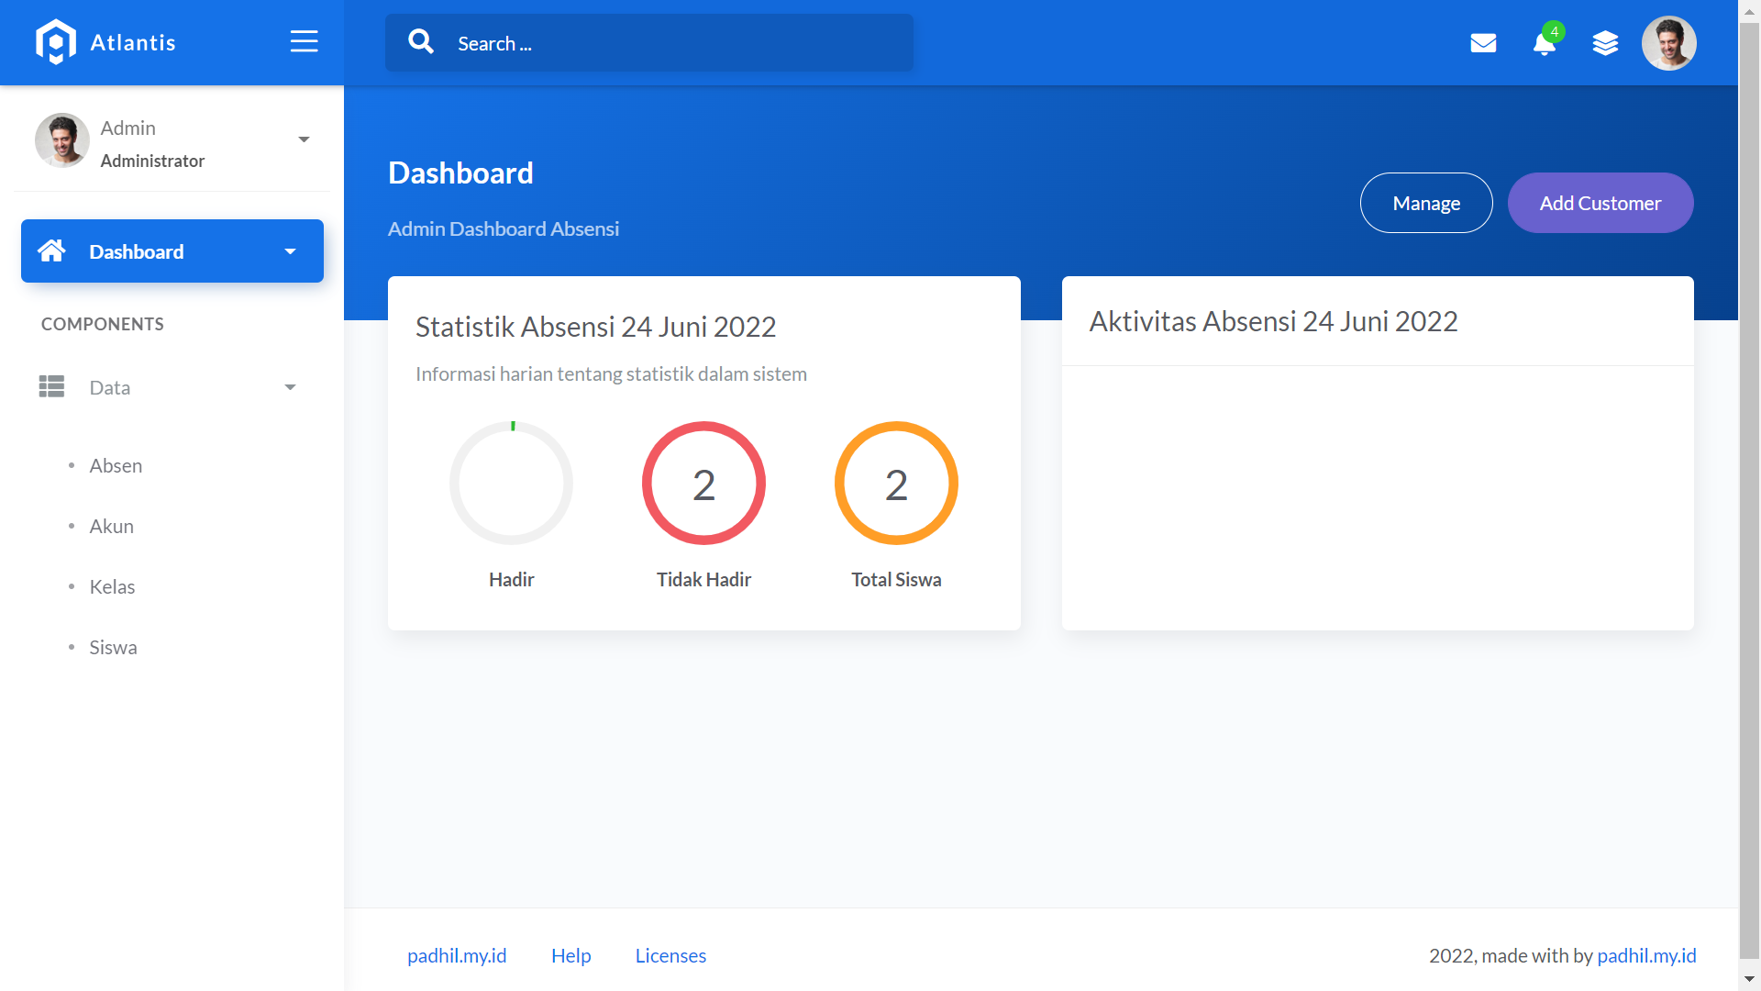Click the Tidak Hadir circular progress

pyautogui.click(x=703, y=484)
